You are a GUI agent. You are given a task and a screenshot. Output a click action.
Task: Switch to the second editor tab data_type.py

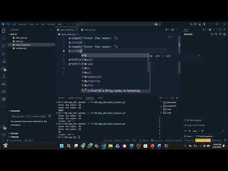pos(88,30)
